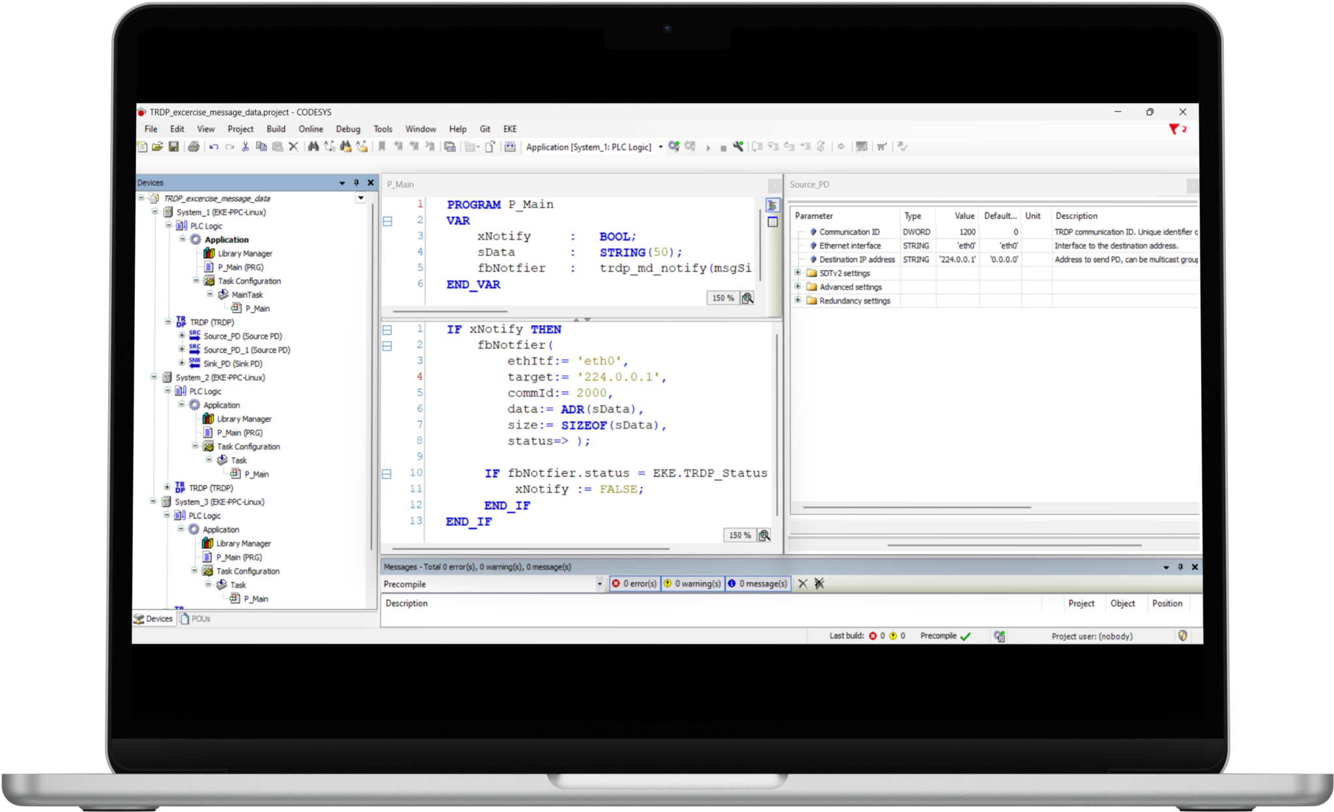Click the Save project toolbar icon
The width and height of the screenshot is (1334, 812).
pos(174,147)
